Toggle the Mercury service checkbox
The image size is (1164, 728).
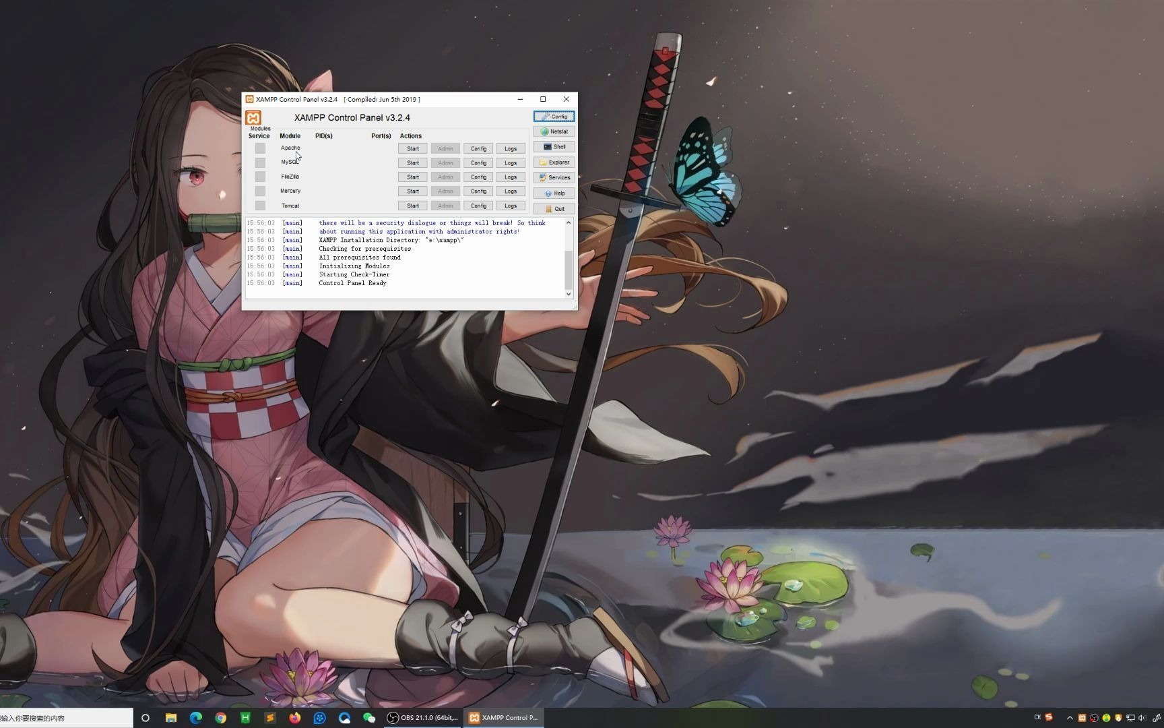[x=260, y=191]
